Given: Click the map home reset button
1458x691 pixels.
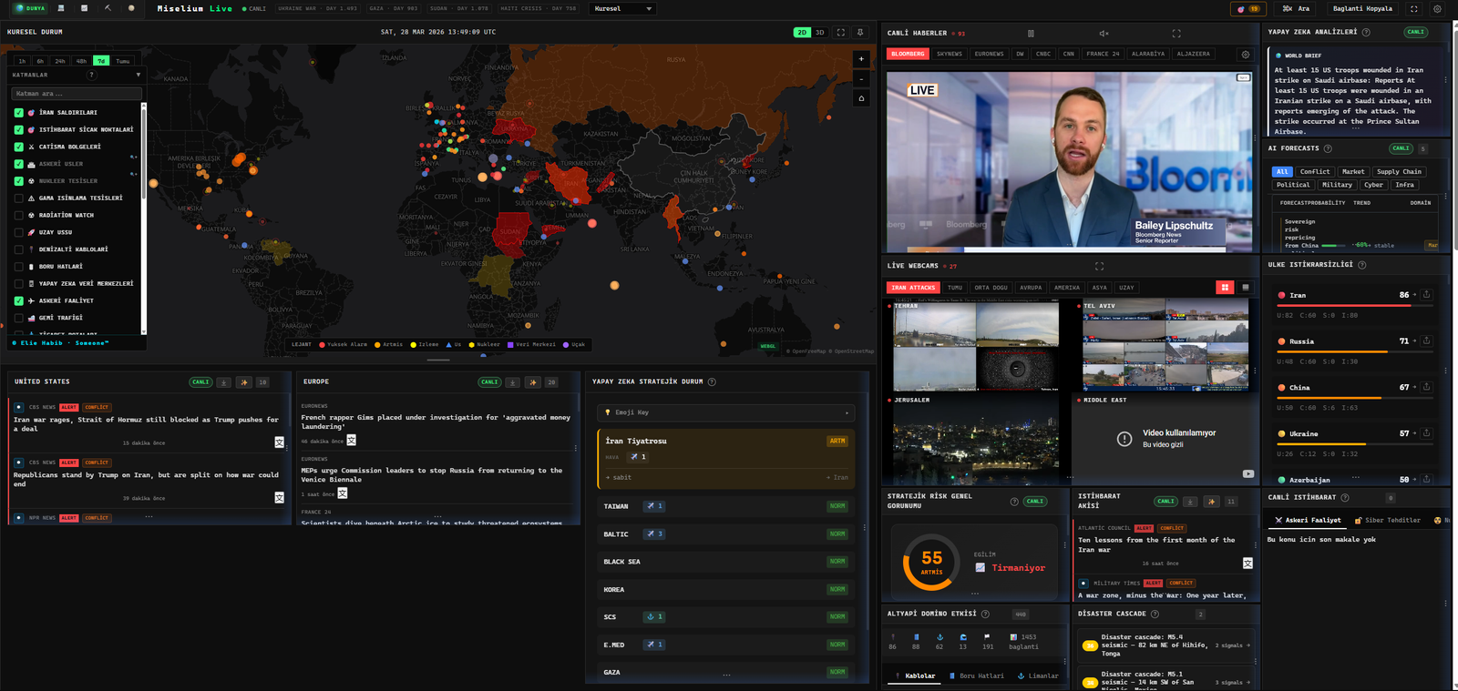Looking at the screenshot, I should (861, 98).
